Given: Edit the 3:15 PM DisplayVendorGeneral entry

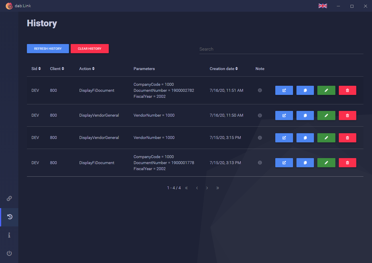Looking at the screenshot, I should (x=326, y=138).
